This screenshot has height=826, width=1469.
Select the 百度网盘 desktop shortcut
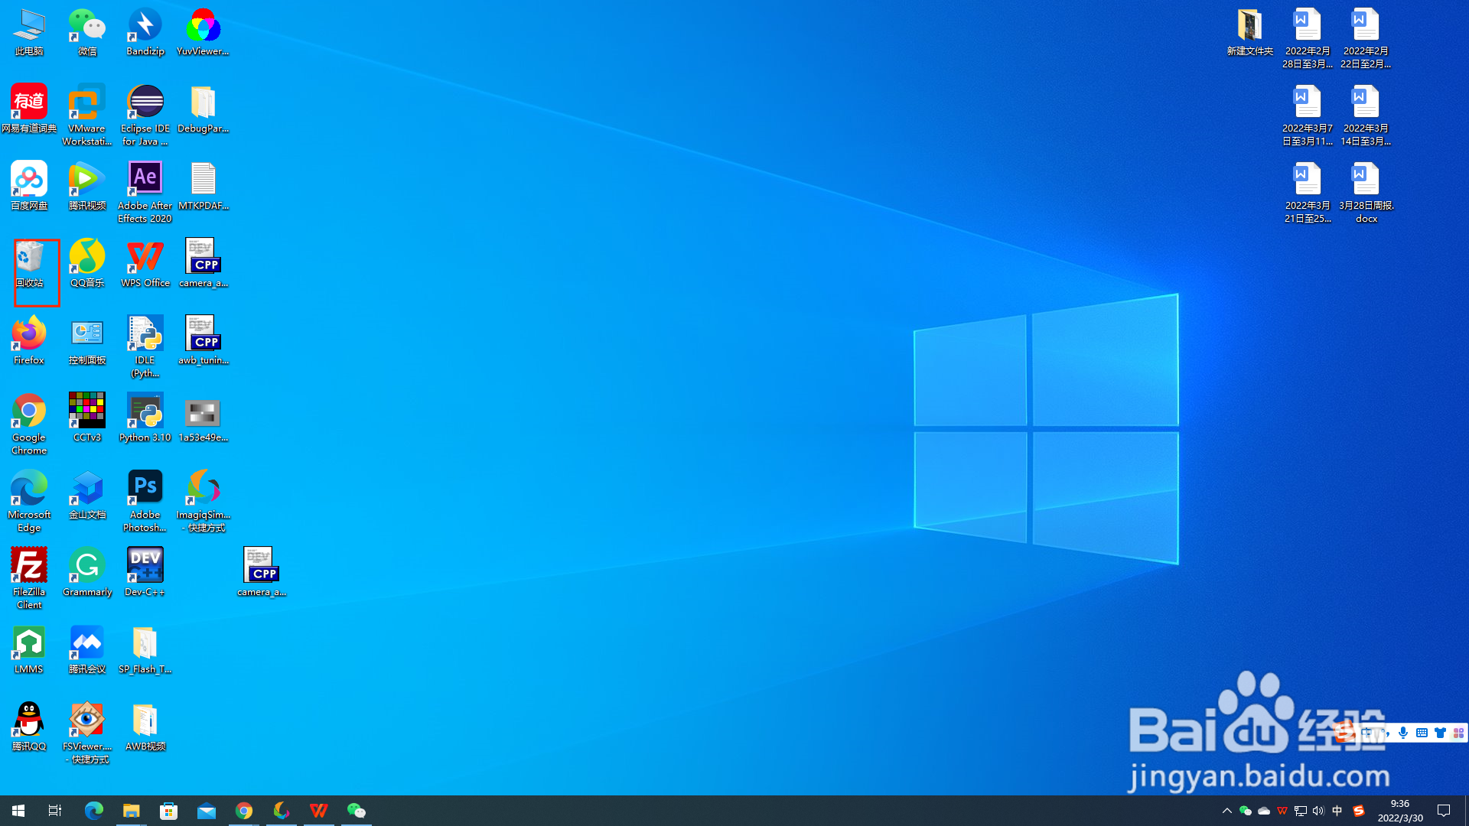[x=29, y=187]
